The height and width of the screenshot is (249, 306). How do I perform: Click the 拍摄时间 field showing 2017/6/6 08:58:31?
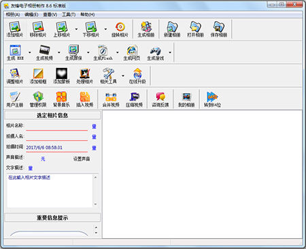(x=57, y=148)
